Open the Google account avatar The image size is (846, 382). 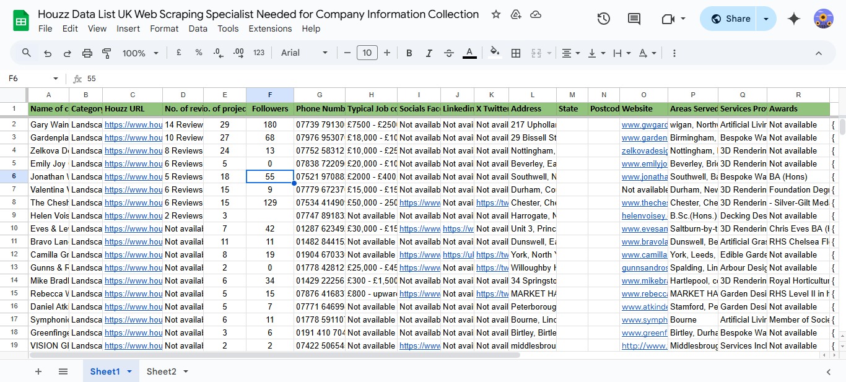pyautogui.click(x=824, y=19)
